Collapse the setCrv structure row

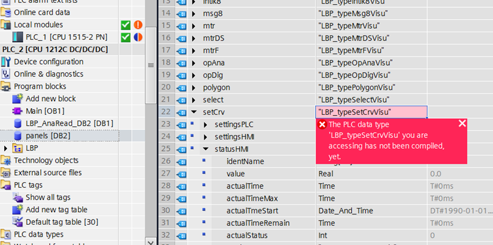194,112
